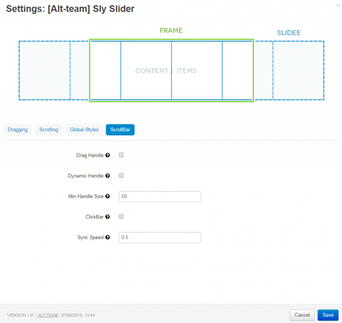Show help tooltip for Sync Speed
This screenshot has height=323, width=342.
[x=107, y=237]
